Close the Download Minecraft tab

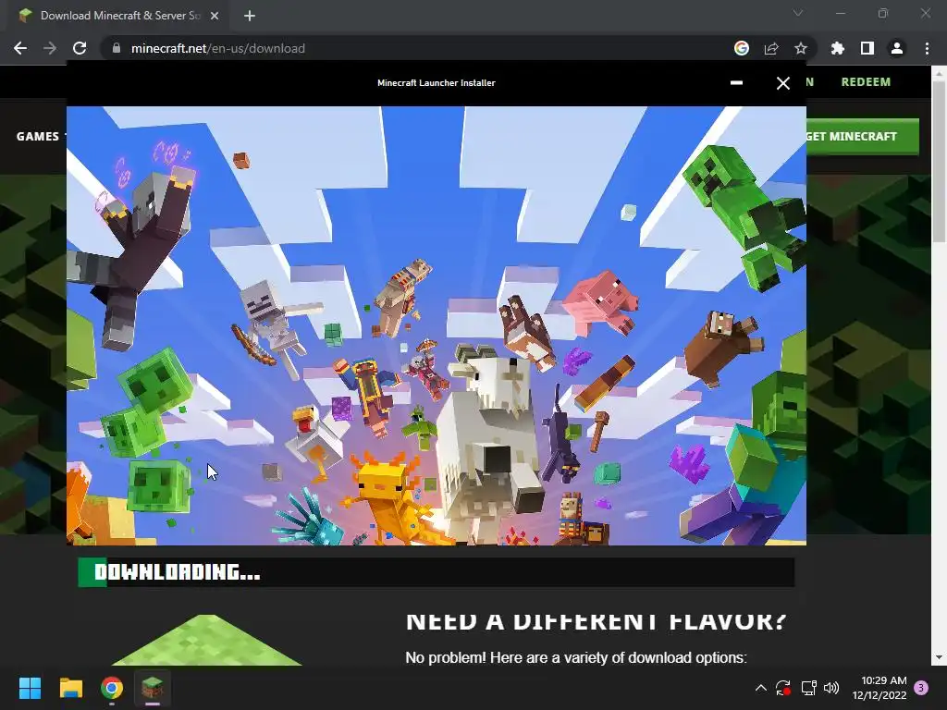(215, 16)
